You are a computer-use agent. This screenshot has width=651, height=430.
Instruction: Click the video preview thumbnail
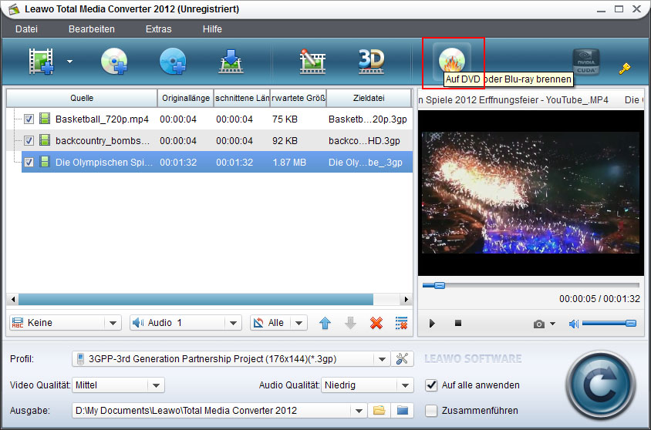tap(531, 193)
